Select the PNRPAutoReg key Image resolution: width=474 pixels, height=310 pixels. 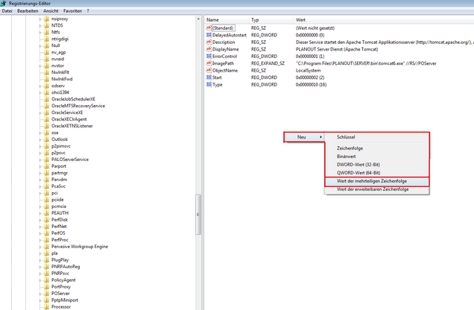coord(66,267)
